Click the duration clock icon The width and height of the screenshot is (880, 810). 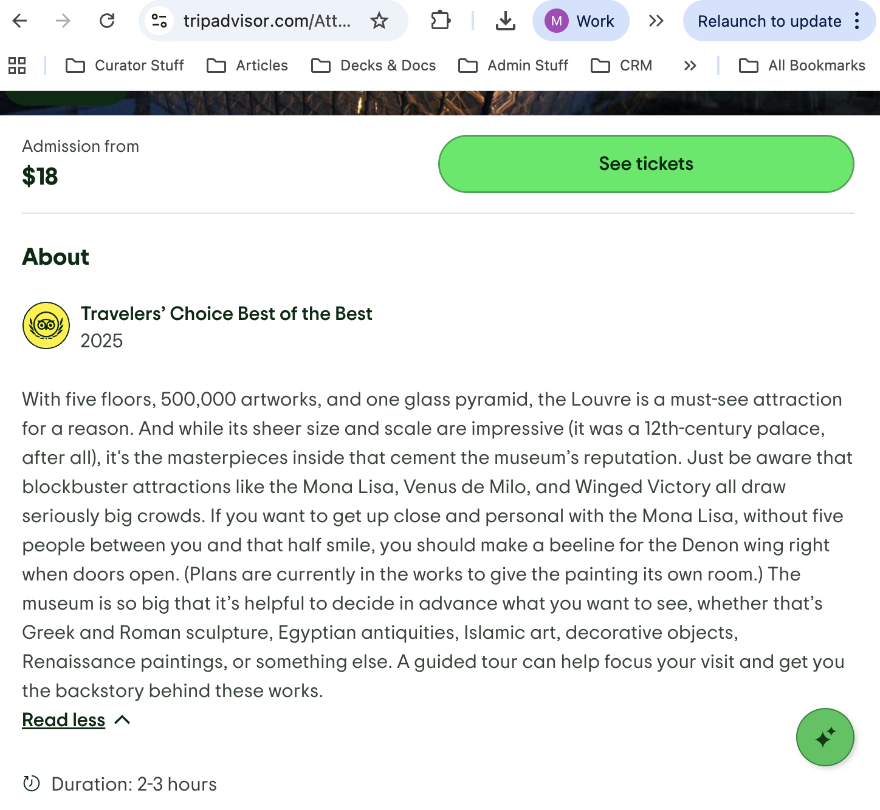(x=32, y=784)
